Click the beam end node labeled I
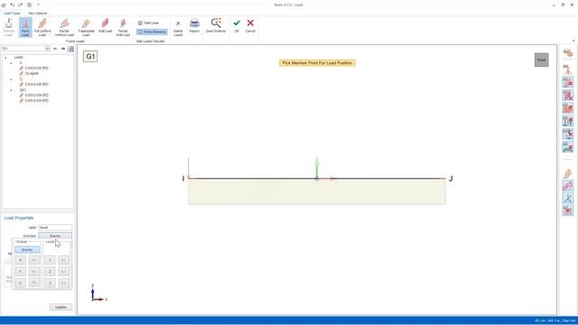 pyautogui.click(x=183, y=179)
